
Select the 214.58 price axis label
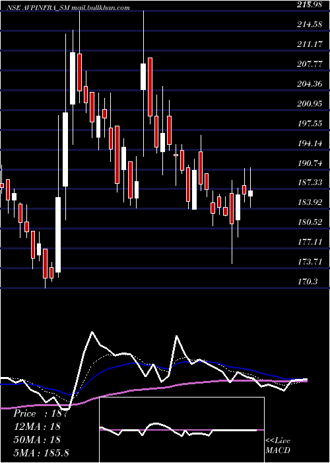(310, 24)
